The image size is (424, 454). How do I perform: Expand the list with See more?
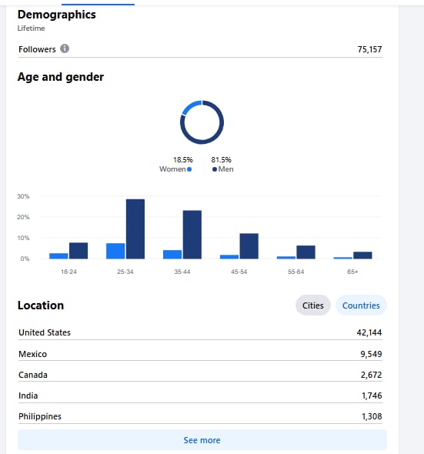point(202,440)
